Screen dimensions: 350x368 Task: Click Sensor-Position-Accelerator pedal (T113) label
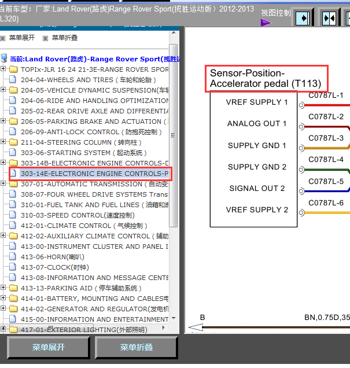pyautogui.click(x=266, y=78)
